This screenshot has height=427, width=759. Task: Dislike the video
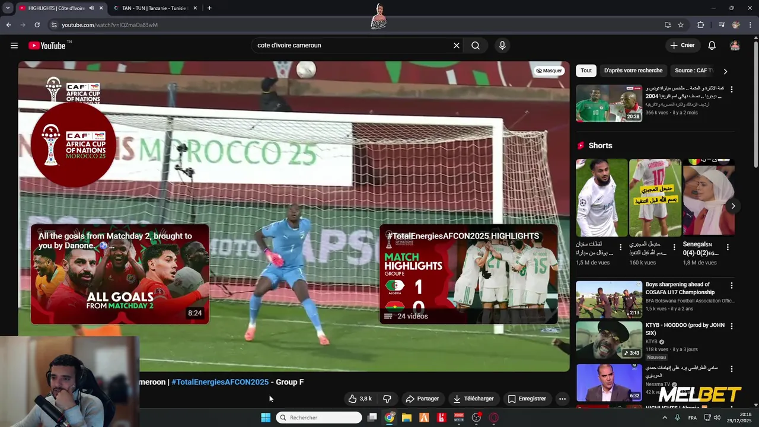tap(387, 399)
